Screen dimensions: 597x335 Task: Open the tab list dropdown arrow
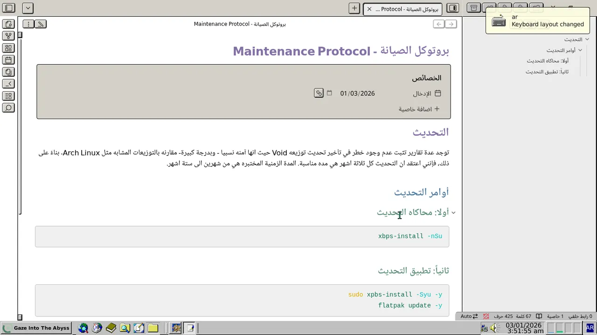pos(28,8)
